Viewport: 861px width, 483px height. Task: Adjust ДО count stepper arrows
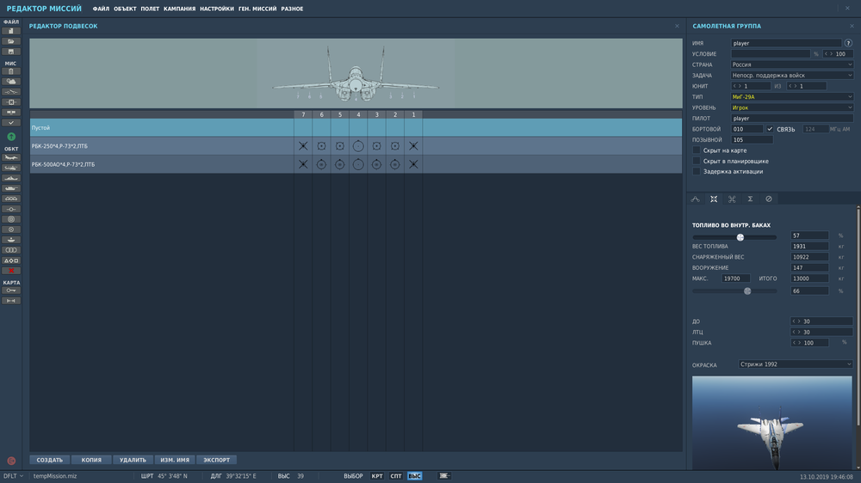(x=796, y=321)
